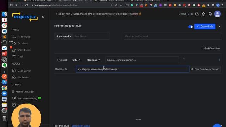
Task: Stop the recording with red square
Action: click(x=11, y=47)
